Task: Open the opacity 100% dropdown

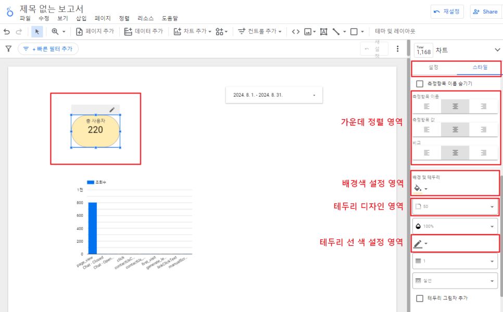Action: (455, 226)
